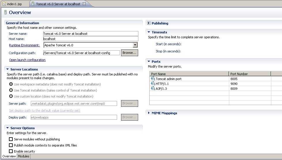
Task: Click the Server path text field
Action: (x=74, y=103)
